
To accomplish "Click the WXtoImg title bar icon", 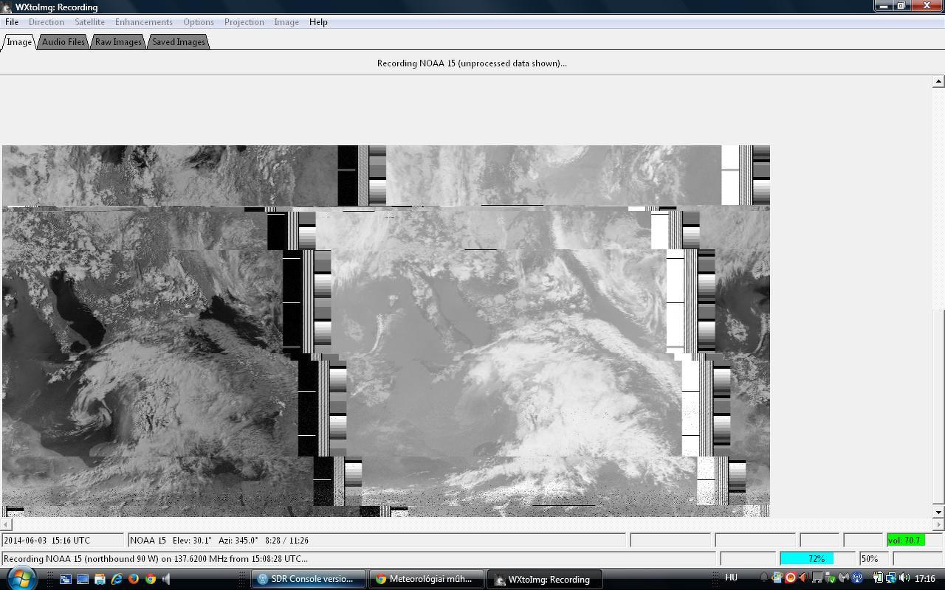I will pos(7,7).
